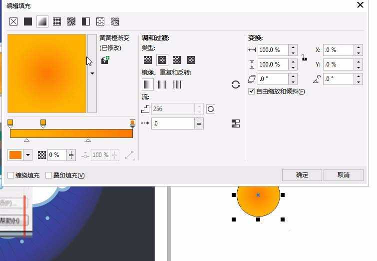Click the 取消 button
Image resolution: width=377 pixels, height=261 pixels.
coord(343,174)
